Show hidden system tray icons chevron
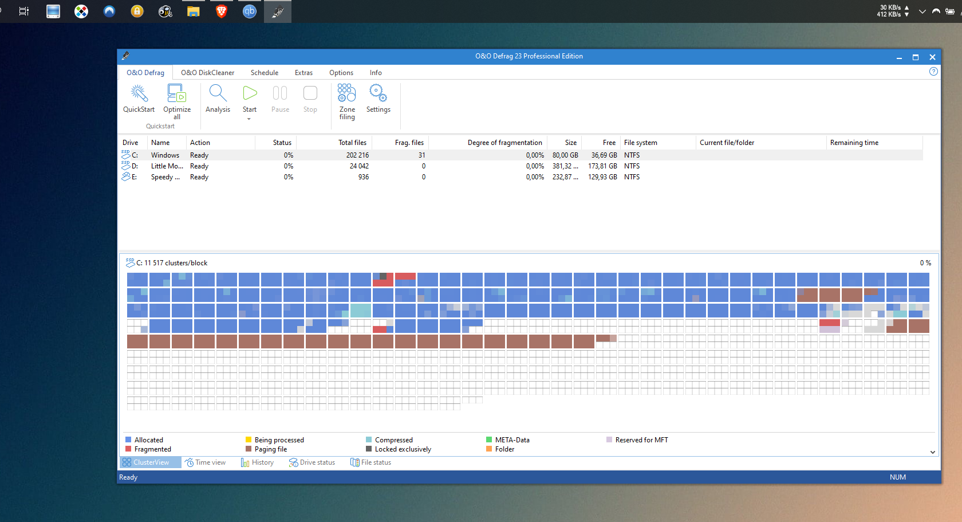Image resolution: width=962 pixels, height=522 pixels. [922, 11]
